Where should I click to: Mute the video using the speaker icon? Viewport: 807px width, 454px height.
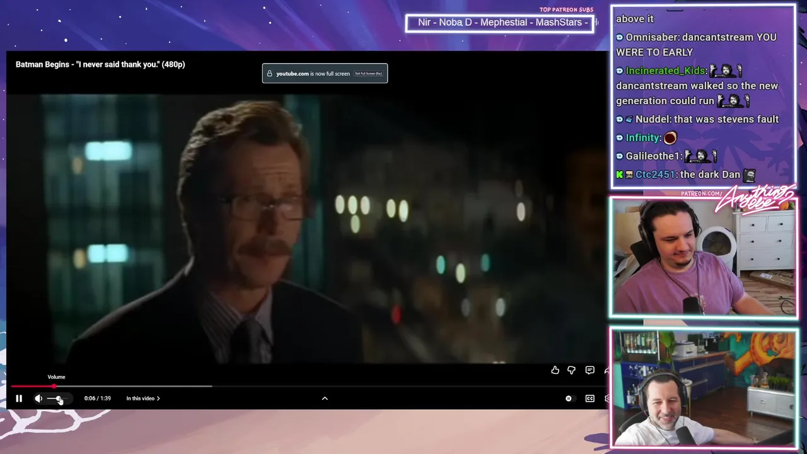pos(38,399)
